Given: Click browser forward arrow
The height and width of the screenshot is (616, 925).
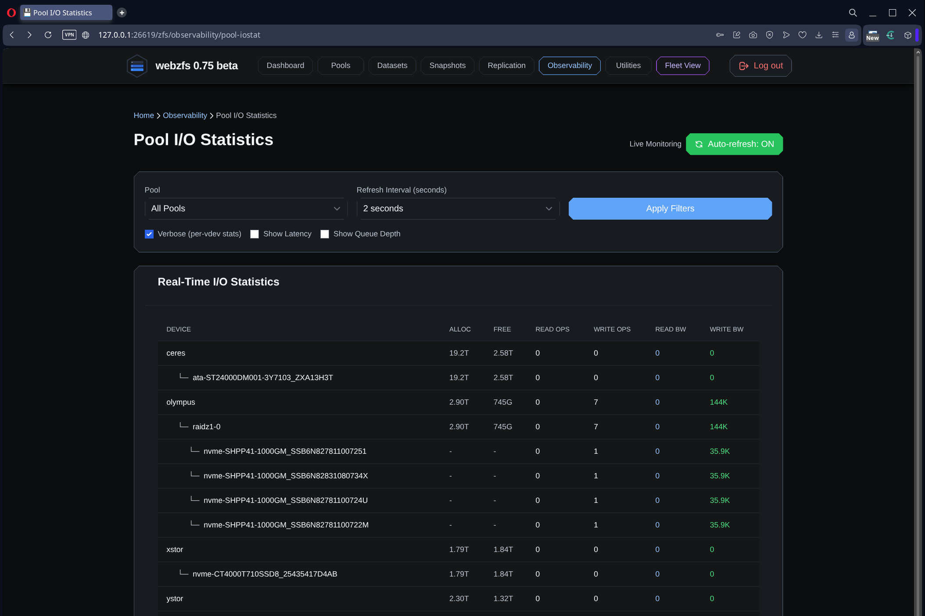Looking at the screenshot, I should coord(29,35).
